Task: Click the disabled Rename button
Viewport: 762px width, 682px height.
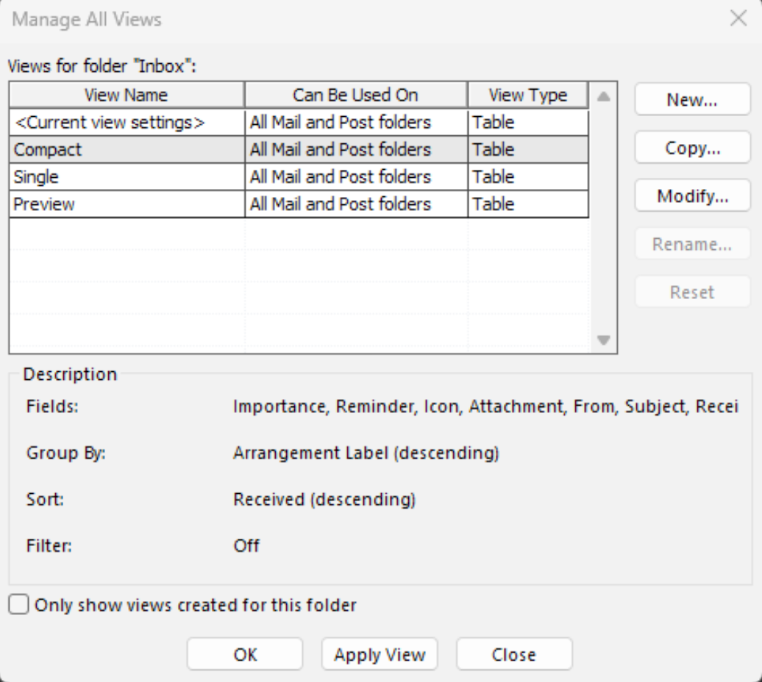Action: pos(691,244)
